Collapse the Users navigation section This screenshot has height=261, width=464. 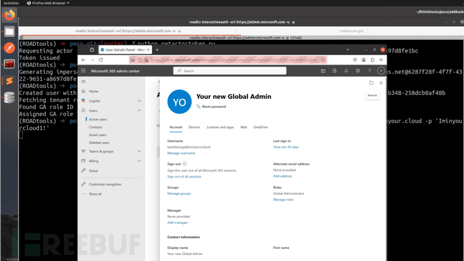tap(139, 110)
